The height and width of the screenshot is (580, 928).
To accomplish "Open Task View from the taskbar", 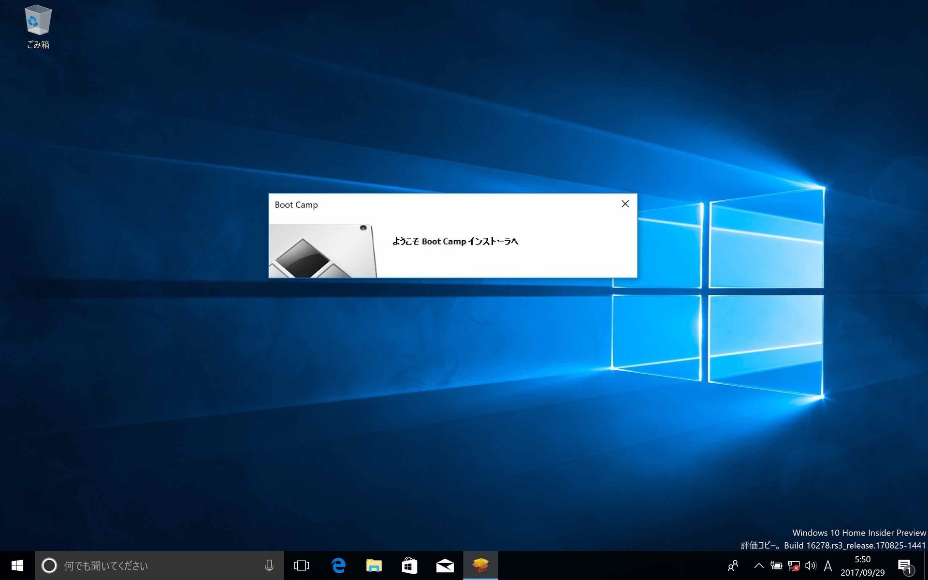I will [x=302, y=565].
